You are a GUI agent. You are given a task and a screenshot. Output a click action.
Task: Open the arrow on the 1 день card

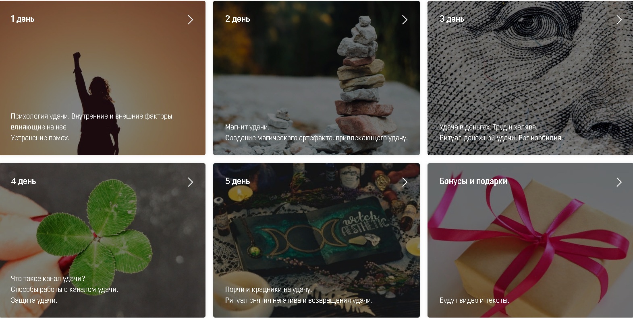point(190,20)
